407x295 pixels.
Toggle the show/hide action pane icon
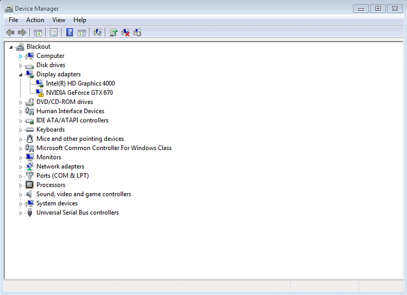[x=81, y=33]
